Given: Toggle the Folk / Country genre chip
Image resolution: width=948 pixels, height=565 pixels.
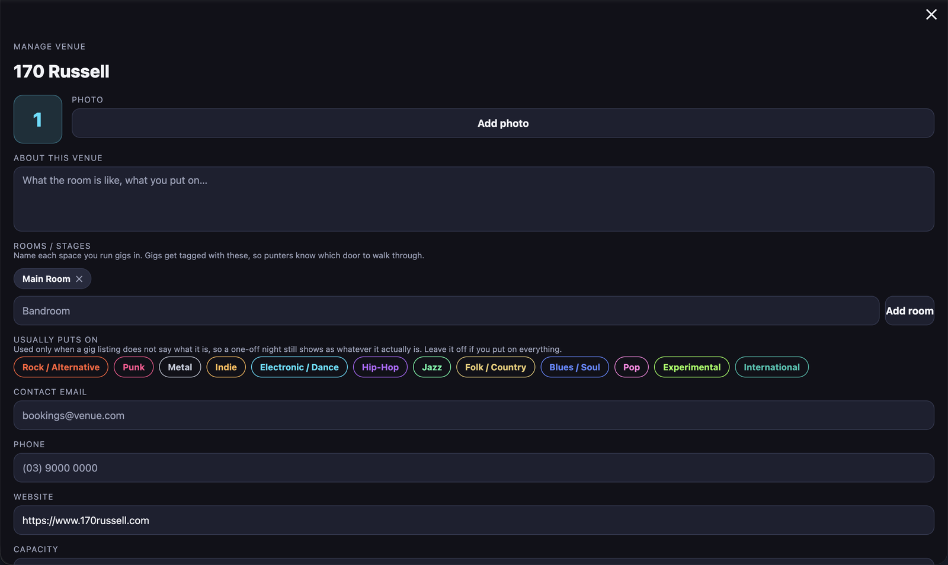Looking at the screenshot, I should click(x=495, y=367).
